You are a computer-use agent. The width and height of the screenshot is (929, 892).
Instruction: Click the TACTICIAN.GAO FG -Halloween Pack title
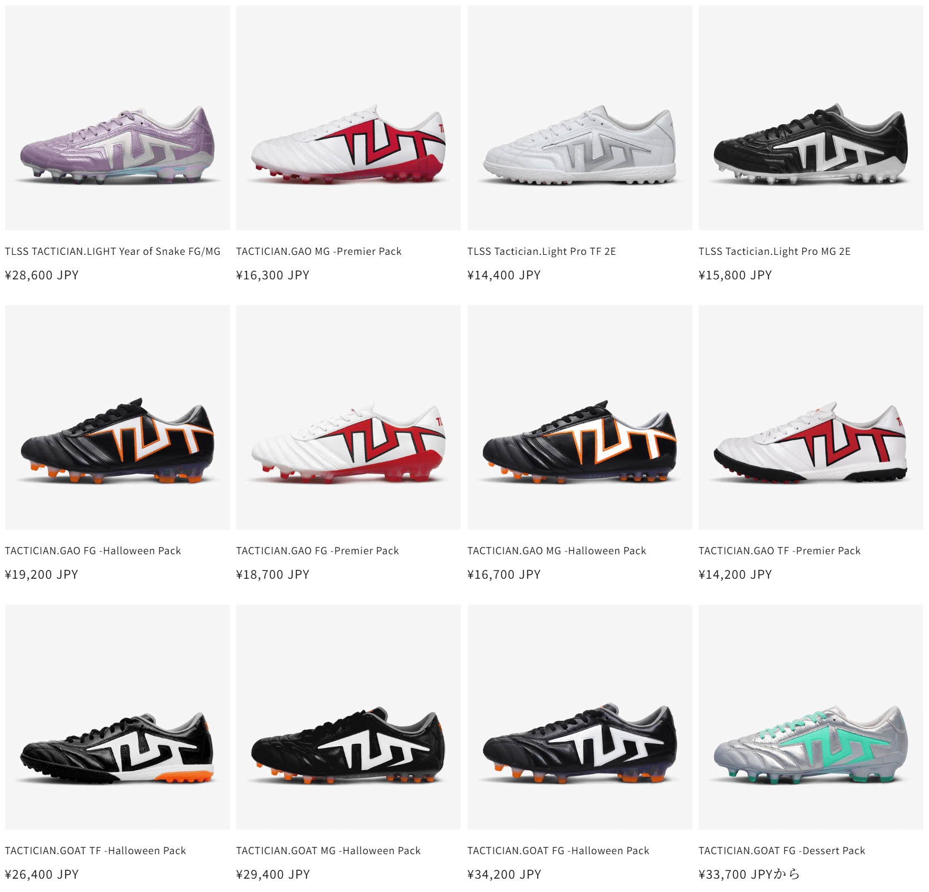point(93,551)
